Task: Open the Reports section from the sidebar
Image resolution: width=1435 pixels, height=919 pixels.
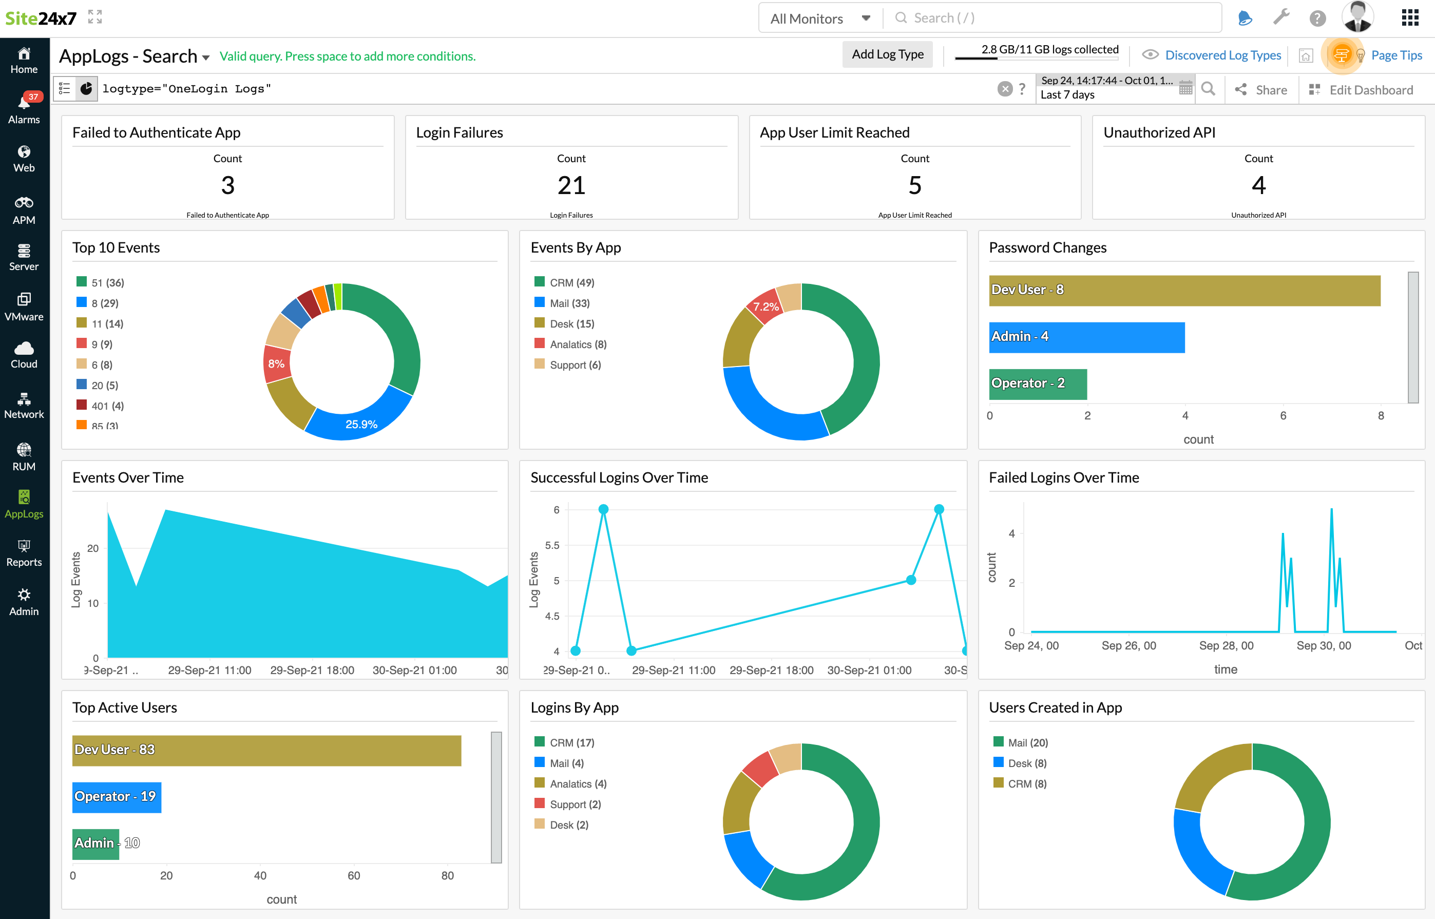Action: coord(24,551)
